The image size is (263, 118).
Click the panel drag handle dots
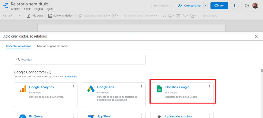131,33
